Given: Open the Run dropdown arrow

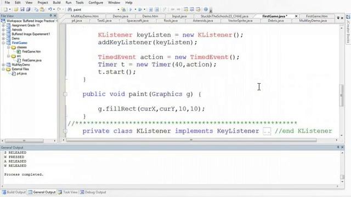Looking at the screenshot, I should click(144, 9).
